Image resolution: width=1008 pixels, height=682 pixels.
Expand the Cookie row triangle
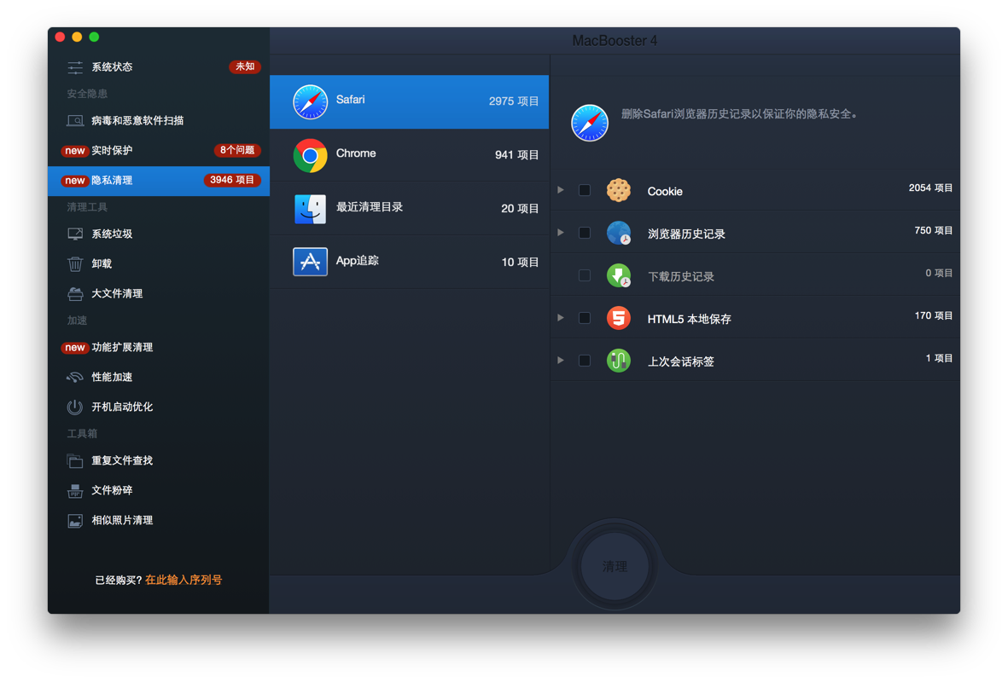(x=561, y=190)
